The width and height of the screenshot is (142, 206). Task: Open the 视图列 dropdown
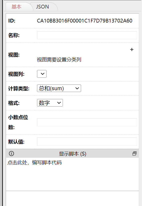click(x=42, y=74)
